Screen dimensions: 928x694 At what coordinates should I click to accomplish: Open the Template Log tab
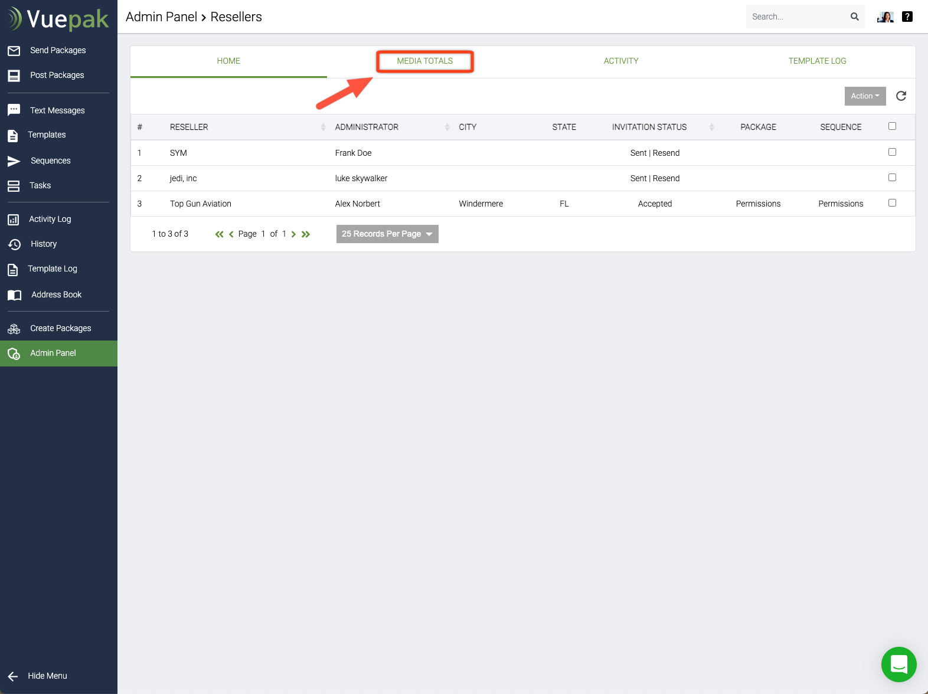817,61
